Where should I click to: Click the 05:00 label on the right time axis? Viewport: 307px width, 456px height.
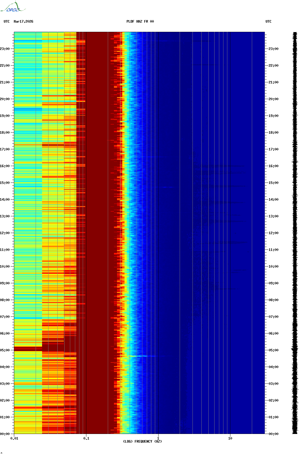(x=274, y=350)
